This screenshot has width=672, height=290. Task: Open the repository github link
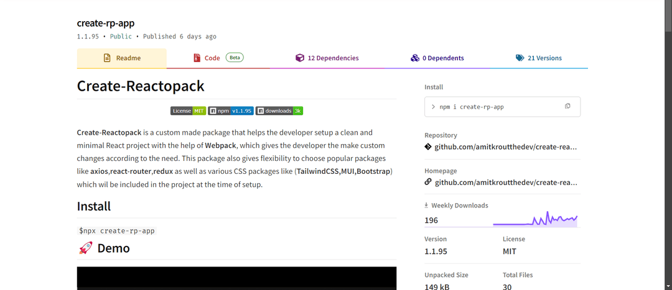pos(506,147)
